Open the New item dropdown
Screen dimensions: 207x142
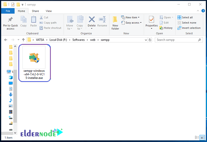(x=130, y=17)
